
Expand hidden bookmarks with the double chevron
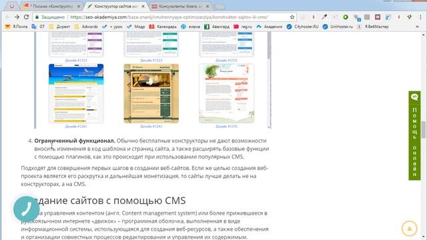417,27
